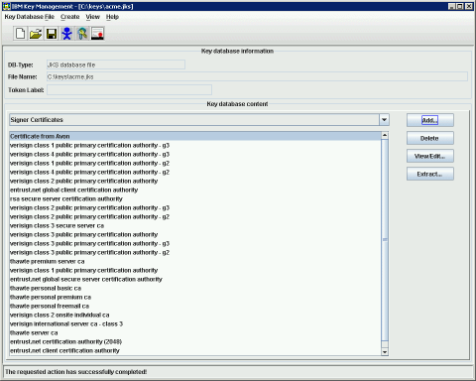The width and height of the screenshot is (476, 381).
Task: Select rsa secure server certification authority
Action: [x=195, y=198]
